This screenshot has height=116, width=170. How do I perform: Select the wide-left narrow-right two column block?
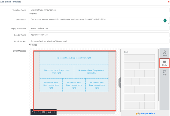(x=139, y=98)
